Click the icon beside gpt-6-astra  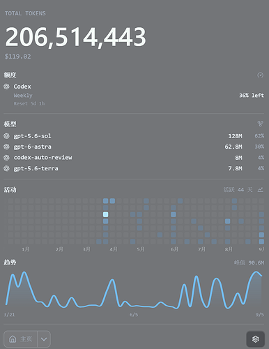[6, 147]
